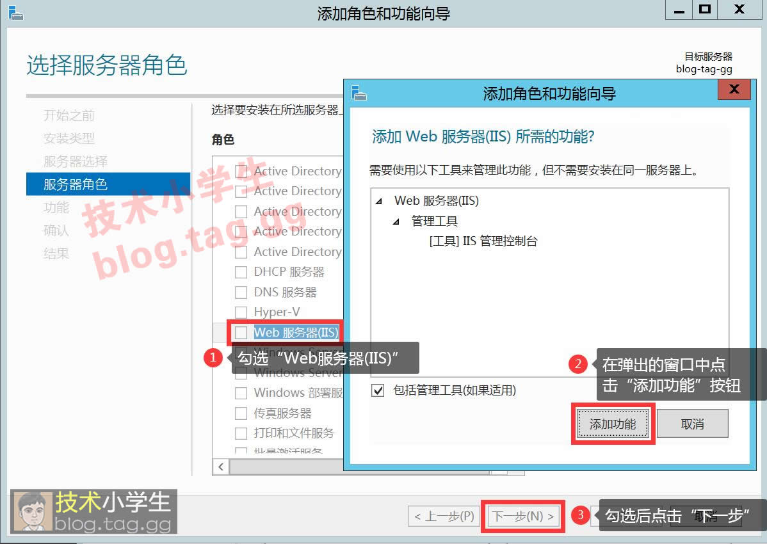This screenshot has width=767, height=544.
Task: Check the Web 服务器(IIS) role checkbox
Action: (x=241, y=332)
